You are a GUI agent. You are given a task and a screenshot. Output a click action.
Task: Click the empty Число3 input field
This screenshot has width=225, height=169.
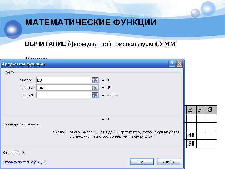pos(64,95)
